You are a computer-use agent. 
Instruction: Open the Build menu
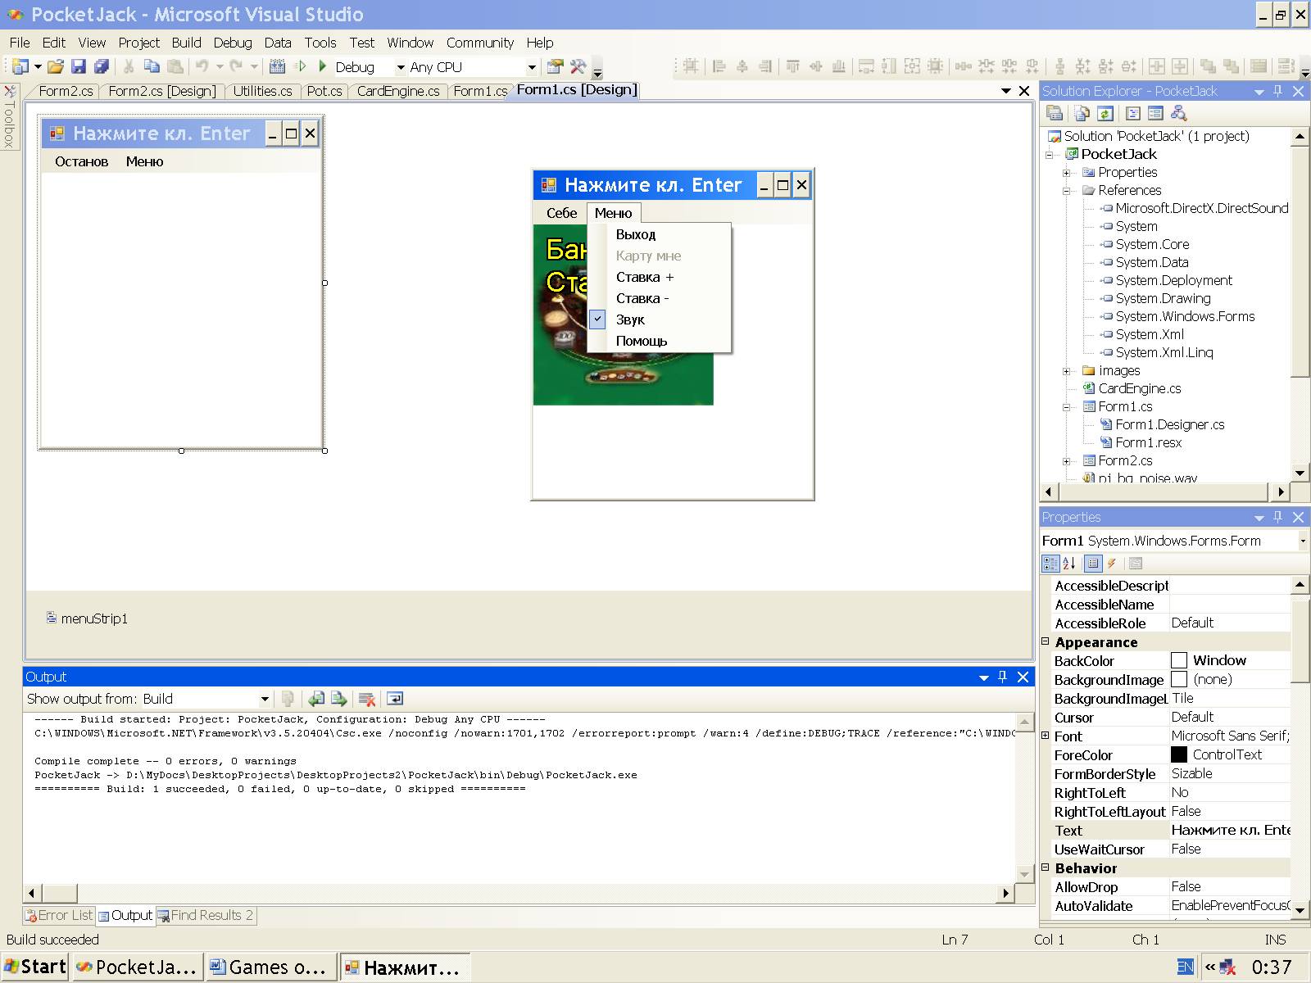(186, 43)
